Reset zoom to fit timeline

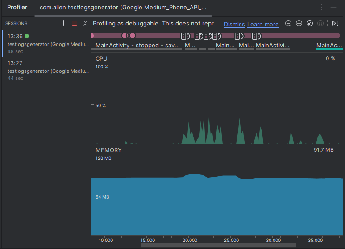point(310,23)
